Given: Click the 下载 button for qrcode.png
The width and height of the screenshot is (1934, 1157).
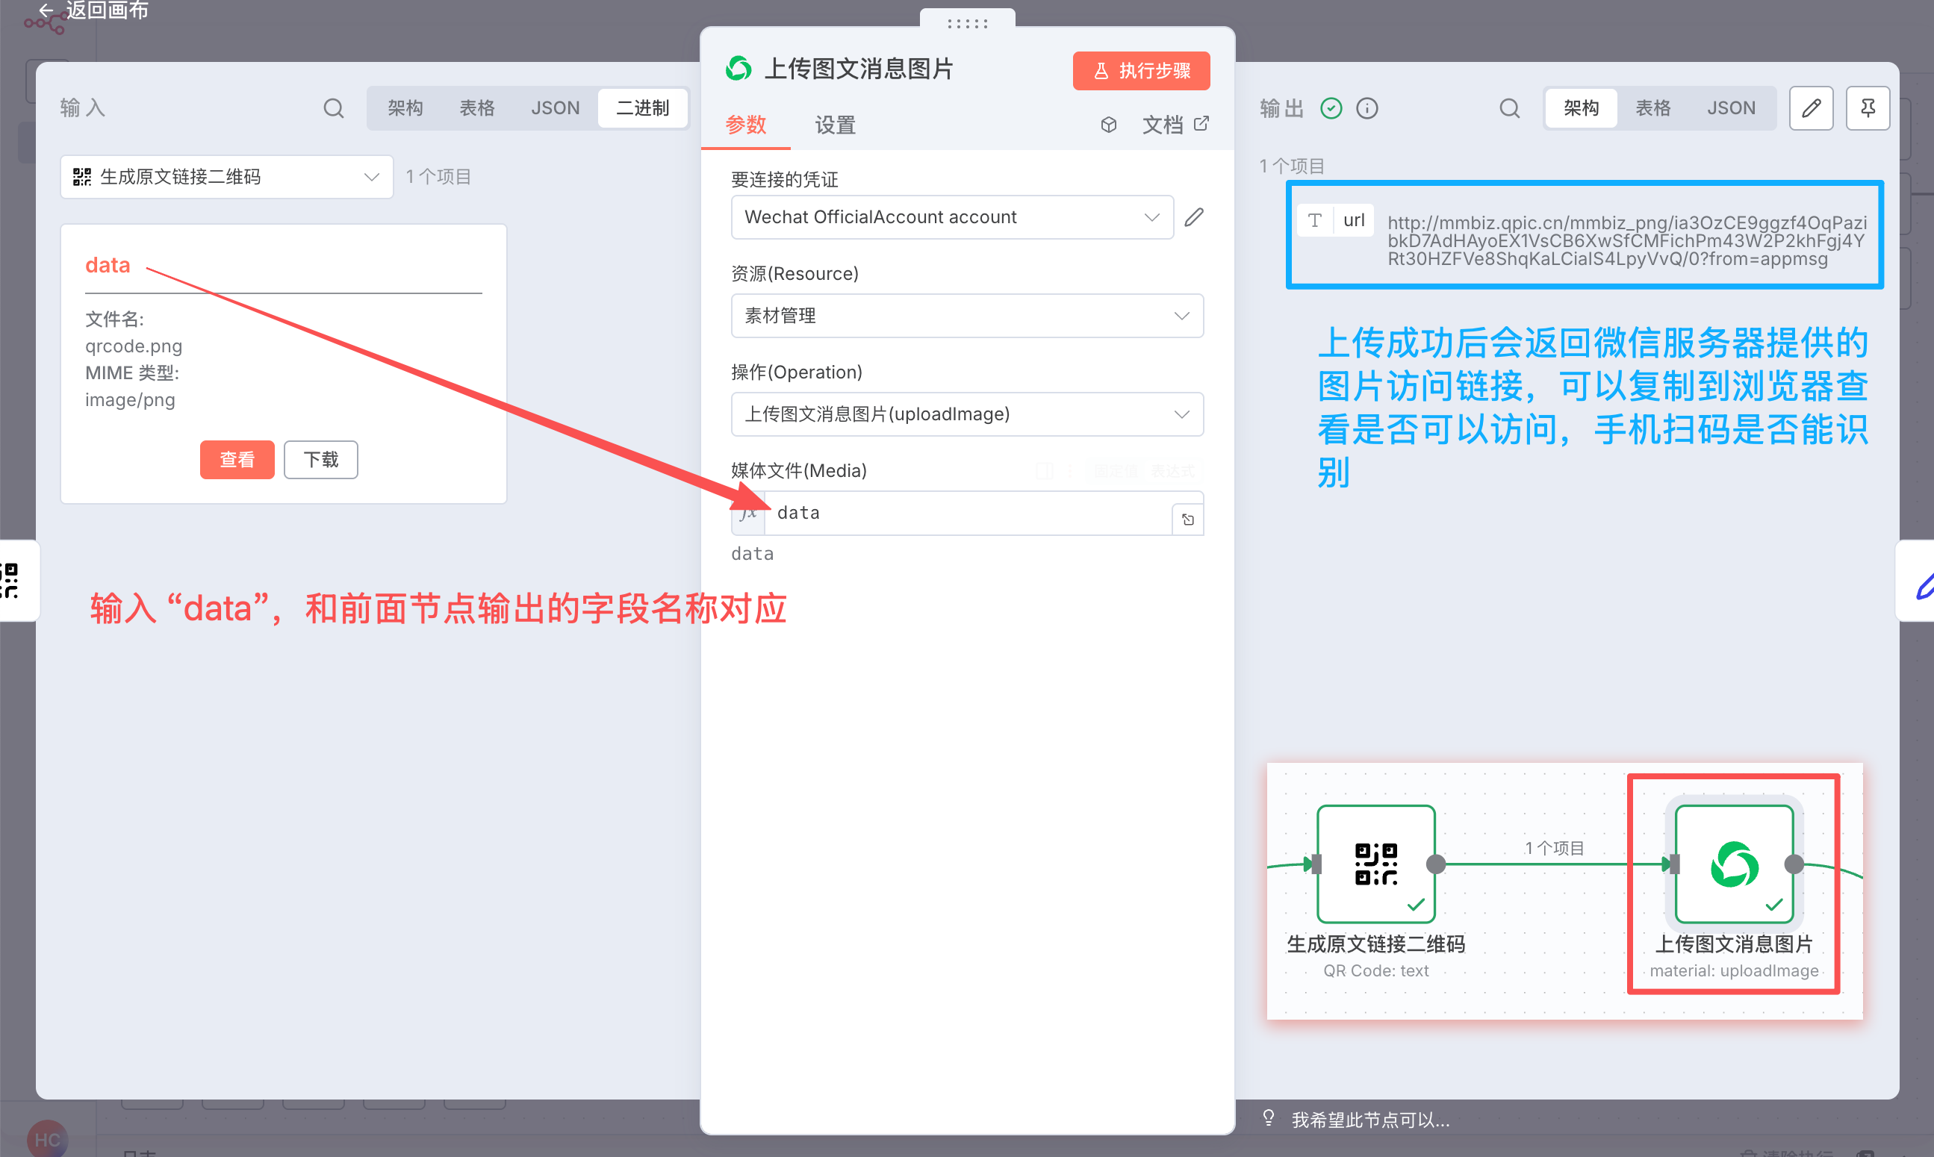Looking at the screenshot, I should point(320,460).
